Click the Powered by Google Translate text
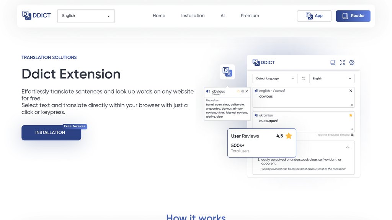 click(334, 135)
